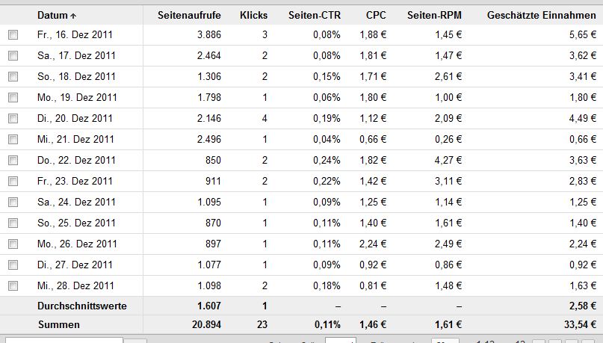This screenshot has width=603, height=343.
Task: Select the So., 18. Dez 2011 row checkbox
Action: [x=13, y=76]
